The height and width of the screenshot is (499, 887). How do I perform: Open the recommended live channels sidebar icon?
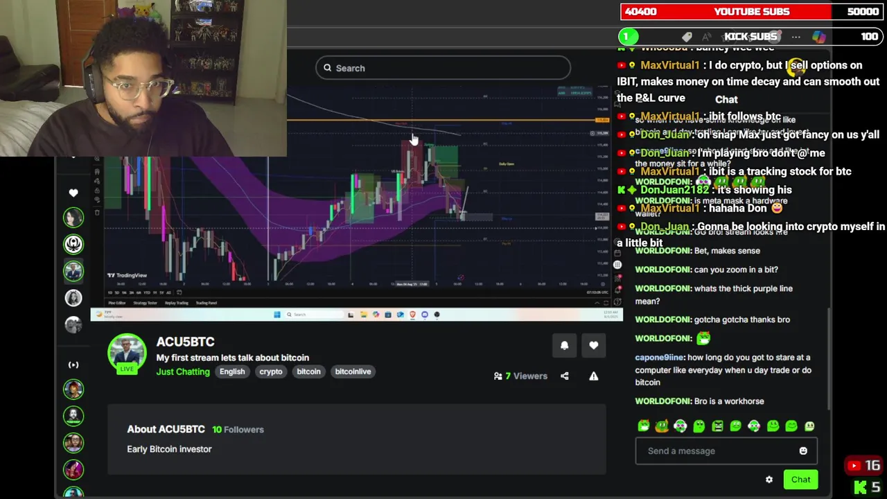point(73,365)
